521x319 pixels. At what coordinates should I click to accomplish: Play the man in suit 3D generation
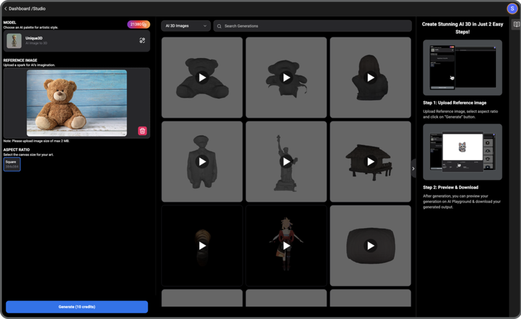[202, 161]
